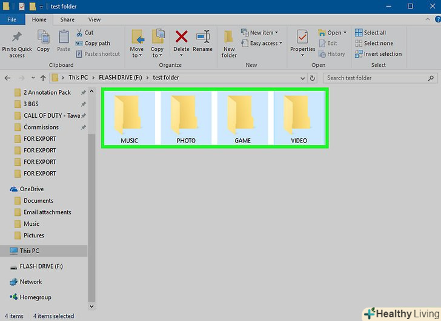This screenshot has height=321, width=441.
Task: Click test folder in the breadcrumb
Action: point(166,78)
